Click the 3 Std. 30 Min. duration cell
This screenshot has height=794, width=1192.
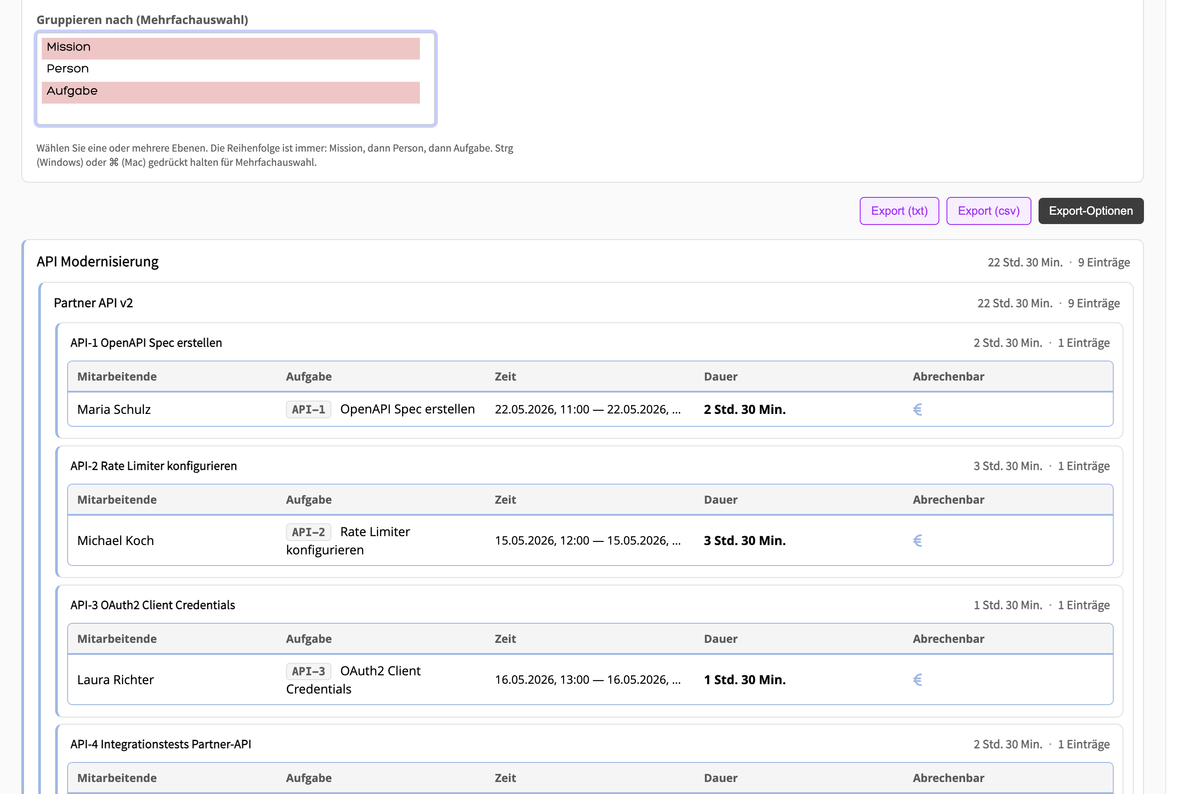(744, 540)
